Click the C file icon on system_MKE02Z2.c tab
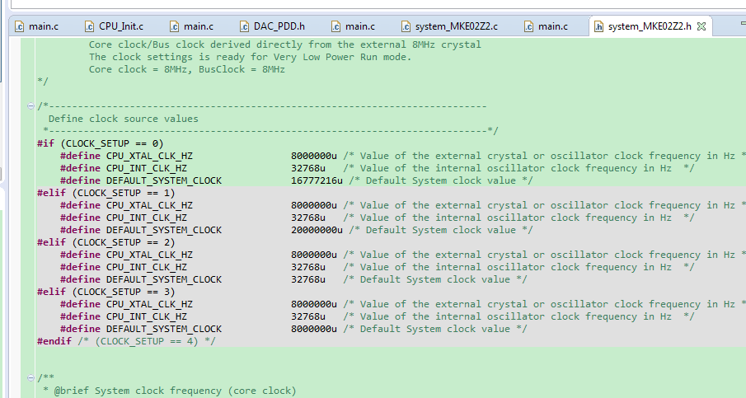Screen dimensions: 746x398 [405, 26]
